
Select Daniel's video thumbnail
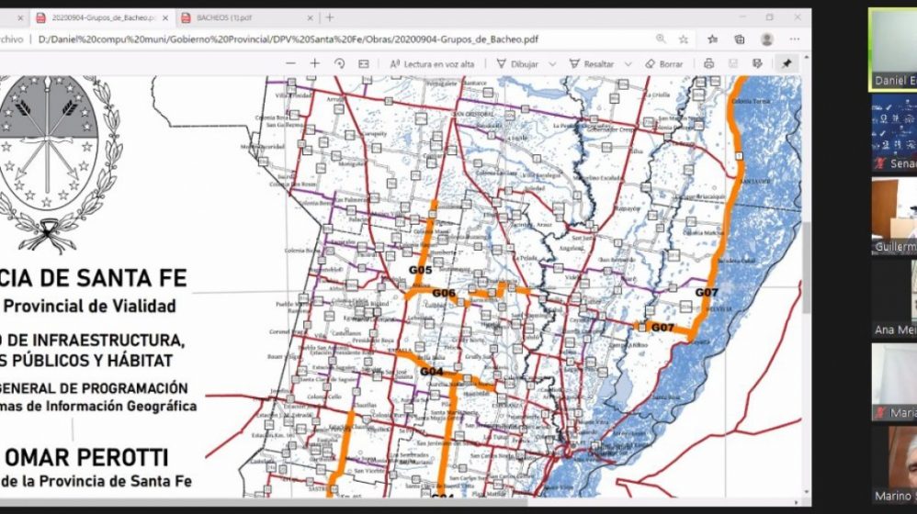pyautogui.click(x=893, y=50)
